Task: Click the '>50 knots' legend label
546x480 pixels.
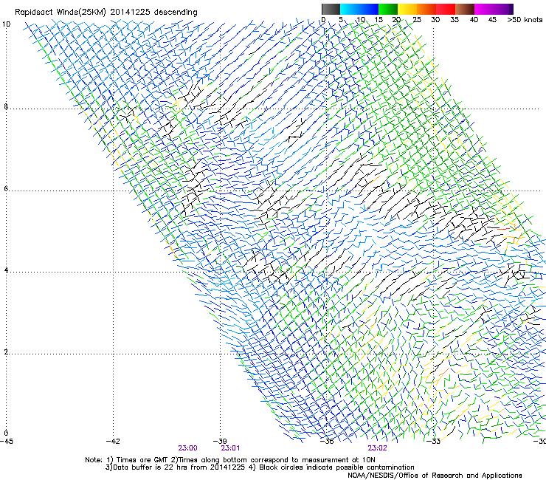Action: pos(525,20)
